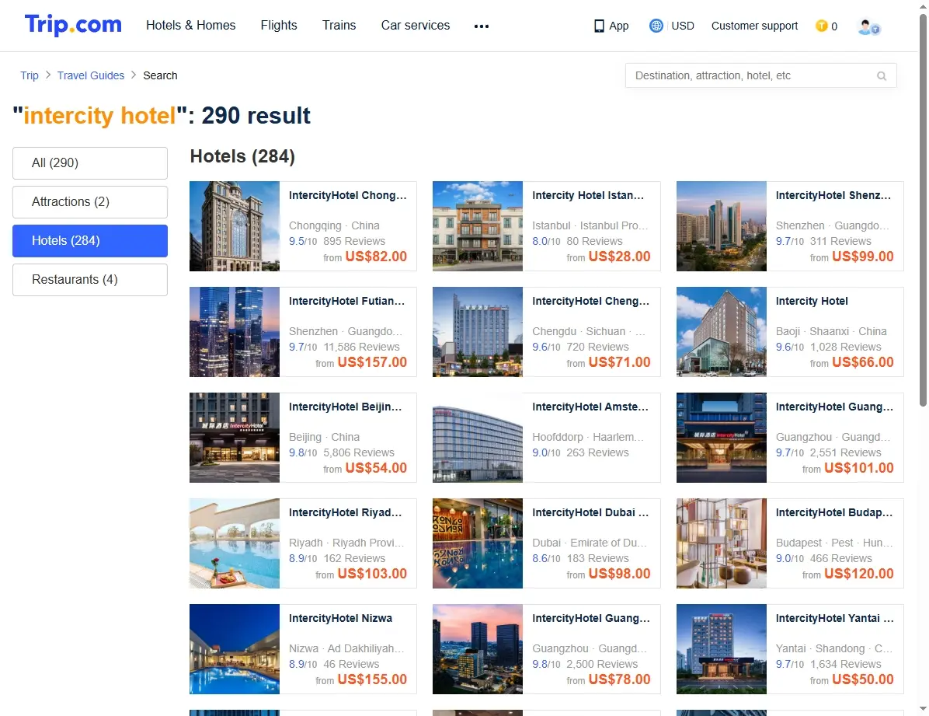The height and width of the screenshot is (716, 929).
Task: Open IntercityHotel Amsterdam photo
Action: [478, 437]
